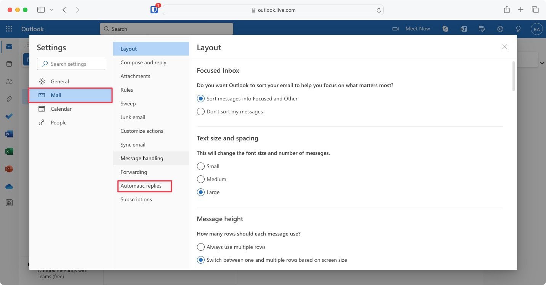
Task: Open the Skype icon in the top bar
Action: click(445, 29)
